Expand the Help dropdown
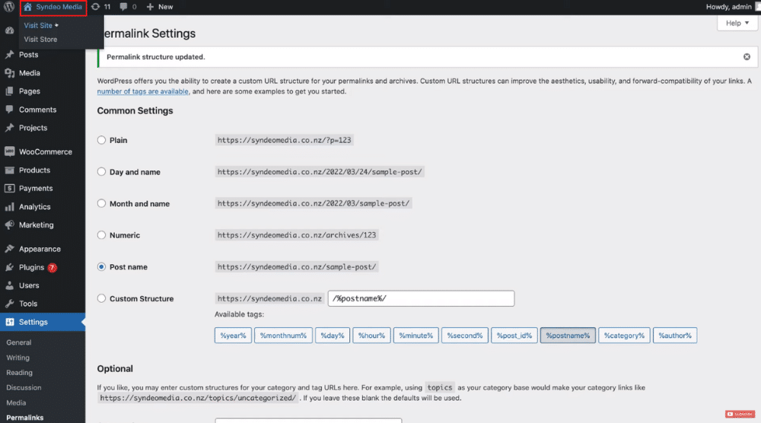This screenshot has height=423, width=761. 737,23
